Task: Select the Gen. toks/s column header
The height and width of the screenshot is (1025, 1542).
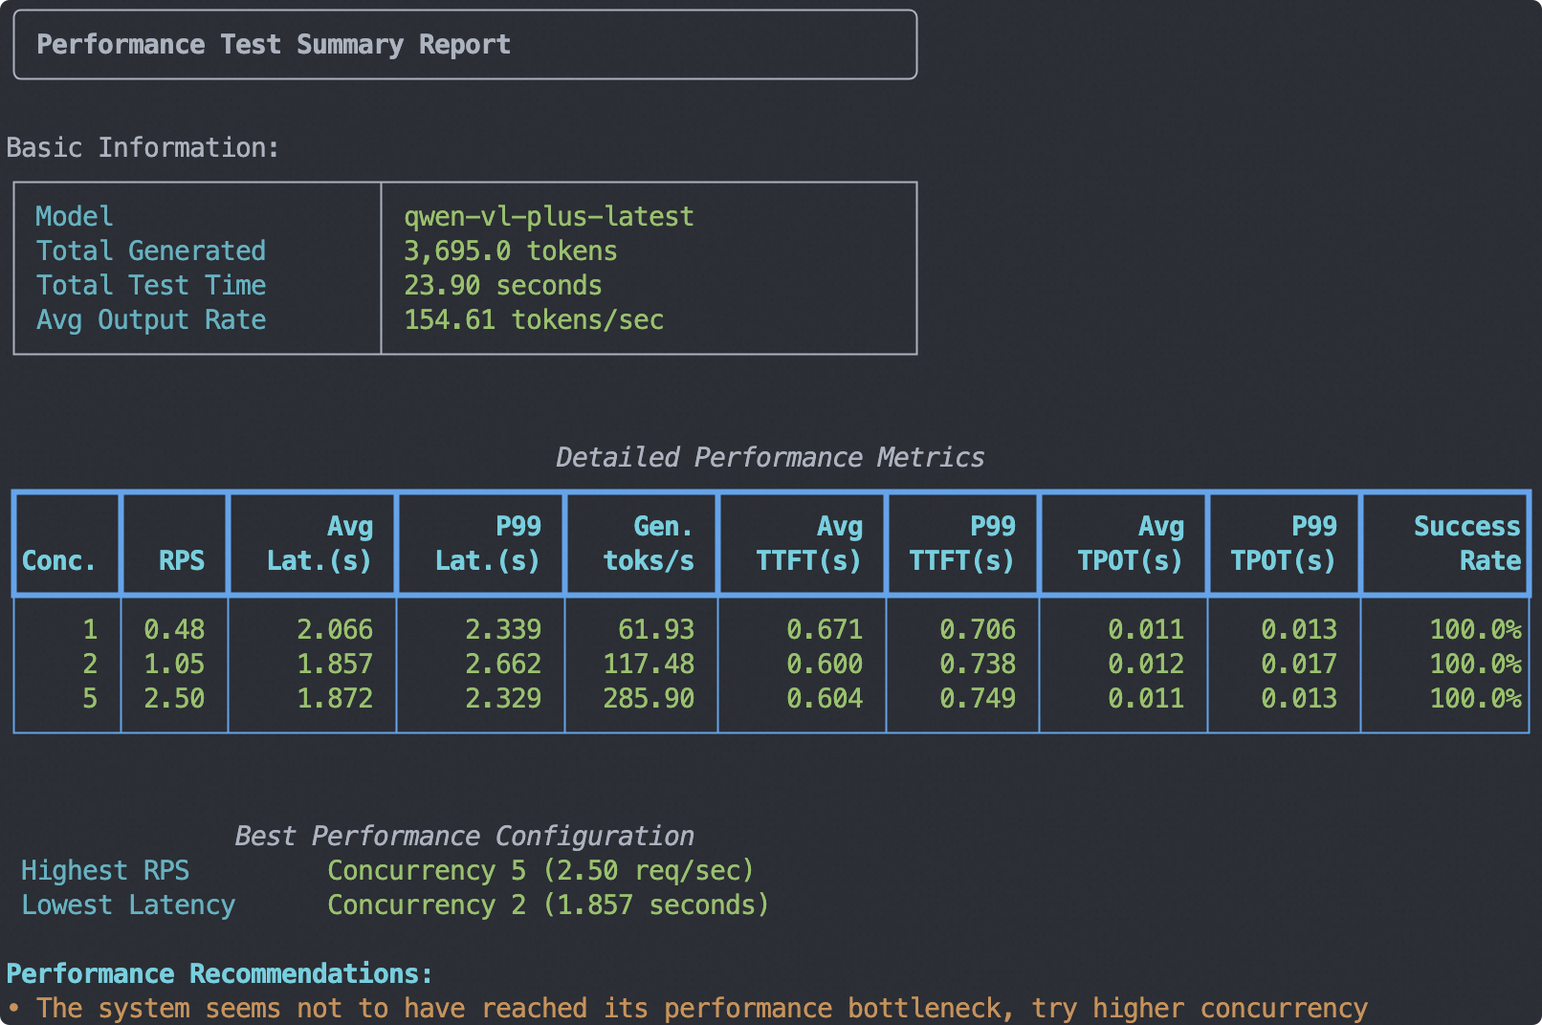Action: pos(649,543)
